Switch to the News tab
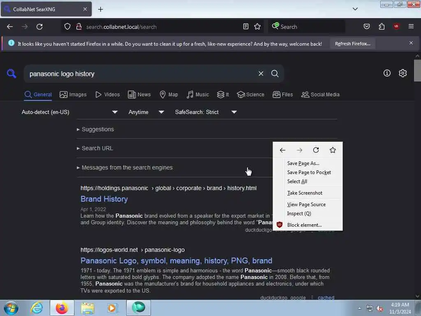This screenshot has height=316, width=421. coord(139,95)
